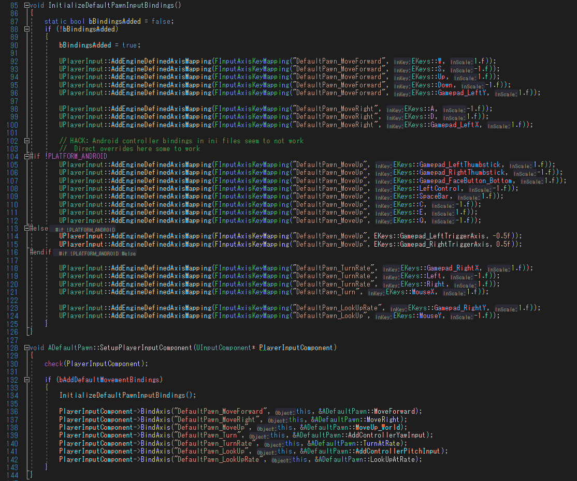This screenshot has height=481, width=577.
Task: Click the !PLATFORM_ANDROID macro on line 104
Action: tap(76, 157)
